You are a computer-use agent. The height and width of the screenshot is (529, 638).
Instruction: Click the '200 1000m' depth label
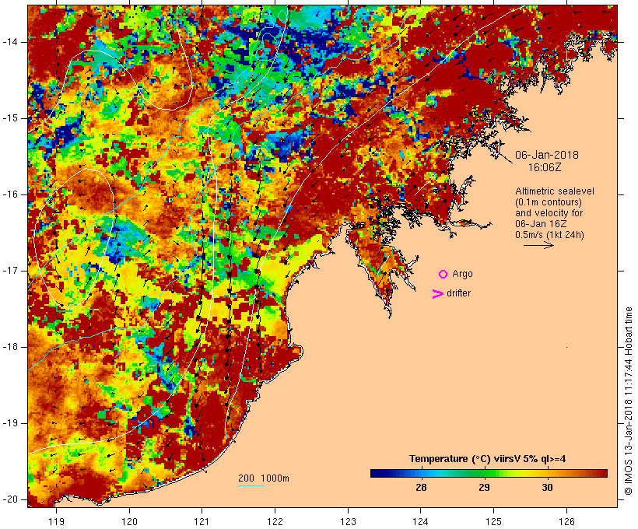(264, 478)
